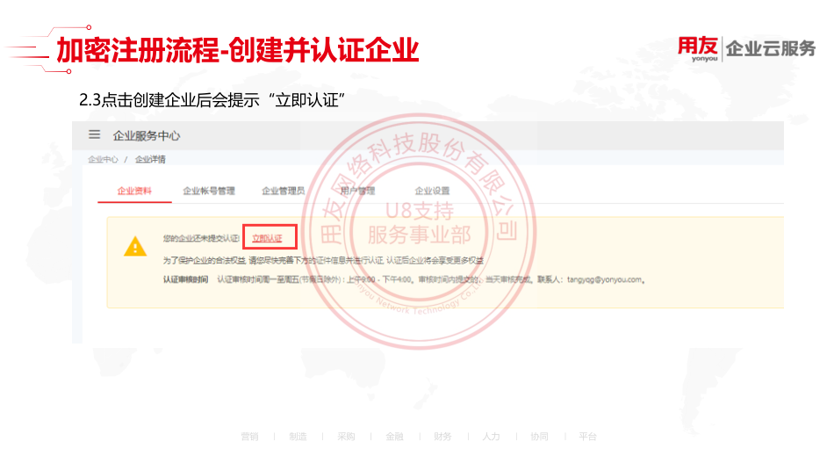
Task: Open the 企业设置 tab
Action: tap(433, 191)
